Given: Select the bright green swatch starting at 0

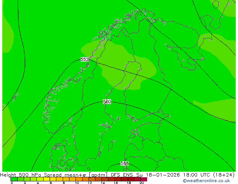Looking at the screenshot, I should coord(14,179).
